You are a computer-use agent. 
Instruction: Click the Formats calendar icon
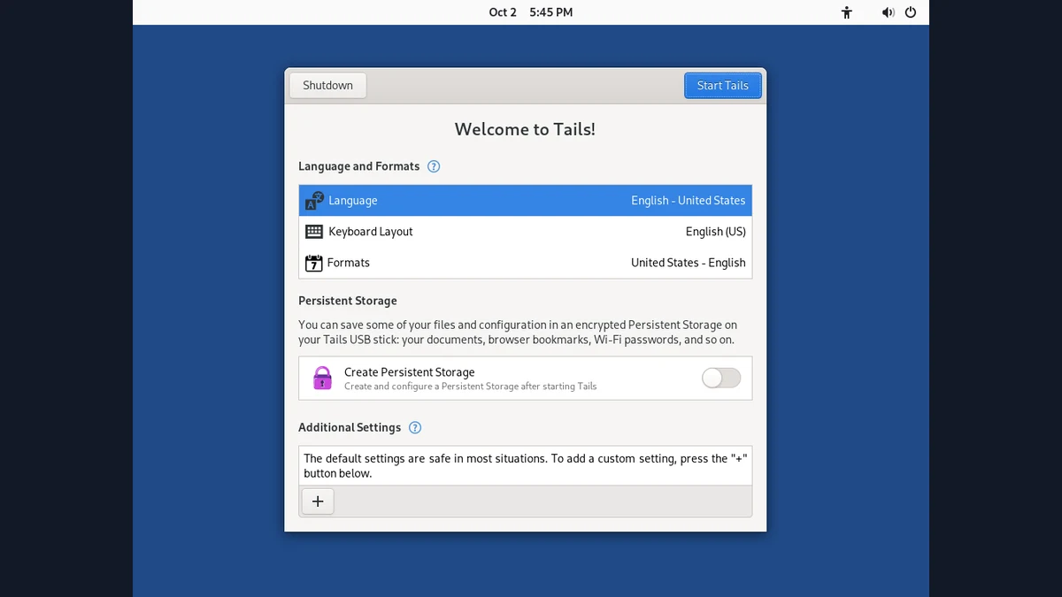coord(314,263)
